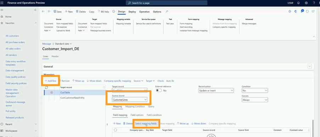Viewport: 320px width, 137px height.
Task: Open Test case in ribbon
Action: pyautogui.click(x=170, y=24)
